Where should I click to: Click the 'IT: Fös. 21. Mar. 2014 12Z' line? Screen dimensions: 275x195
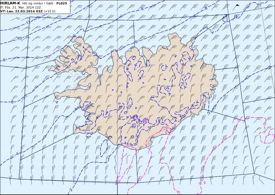click(x=21, y=7)
